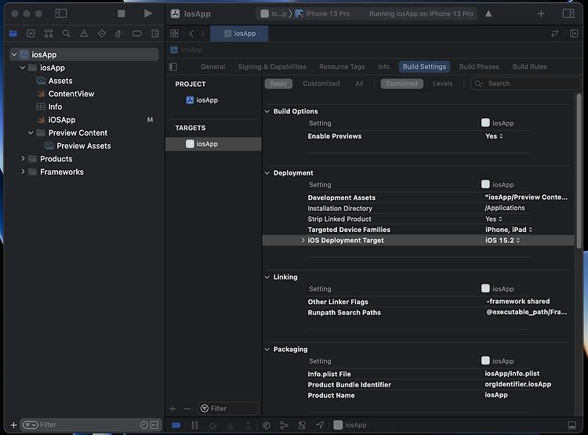Click the Library plus button in toolbar

pos(541,13)
